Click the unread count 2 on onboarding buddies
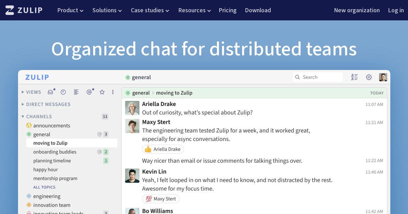 click(x=106, y=152)
